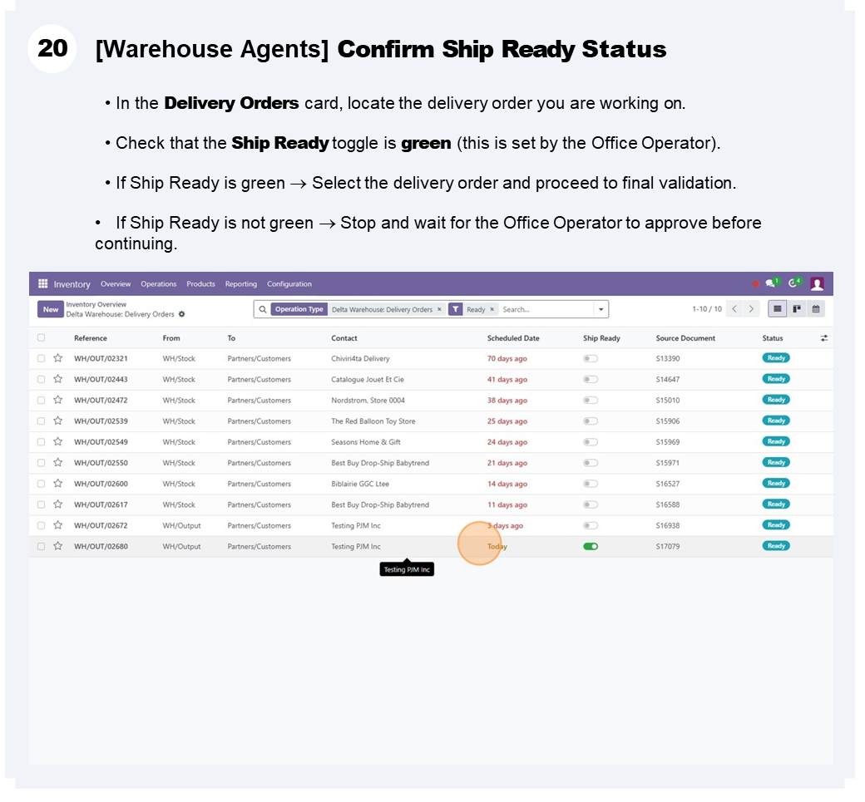The image size is (865, 802).
Task: Open the activities clock icon
Action: point(793,284)
